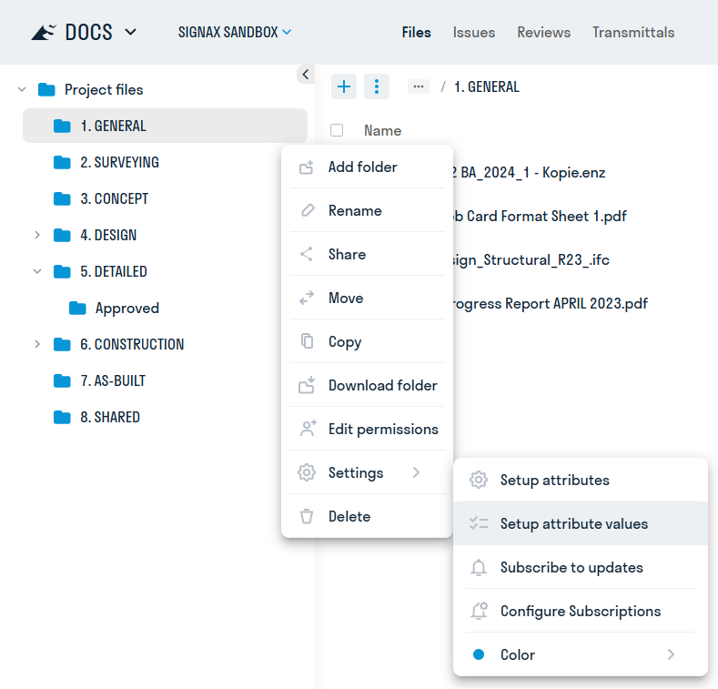718x689 pixels.
Task: Click the Download folder arrow icon
Action: [307, 385]
